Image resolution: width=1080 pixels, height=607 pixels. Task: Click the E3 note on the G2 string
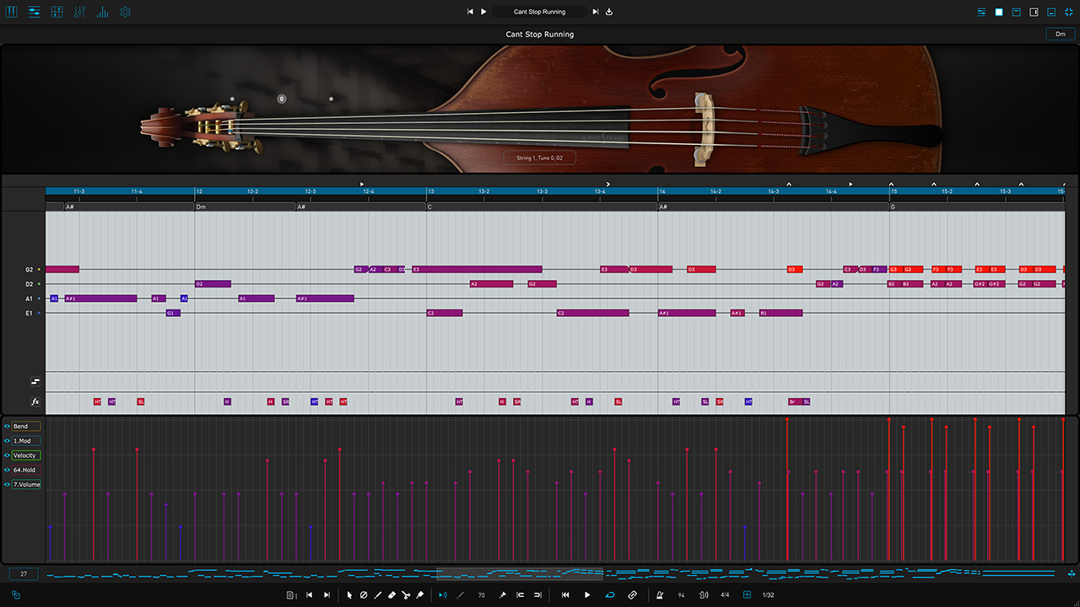(477, 270)
